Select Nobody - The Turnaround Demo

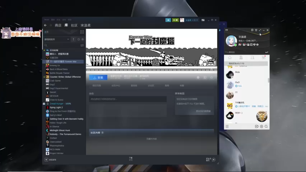[x=65, y=134]
